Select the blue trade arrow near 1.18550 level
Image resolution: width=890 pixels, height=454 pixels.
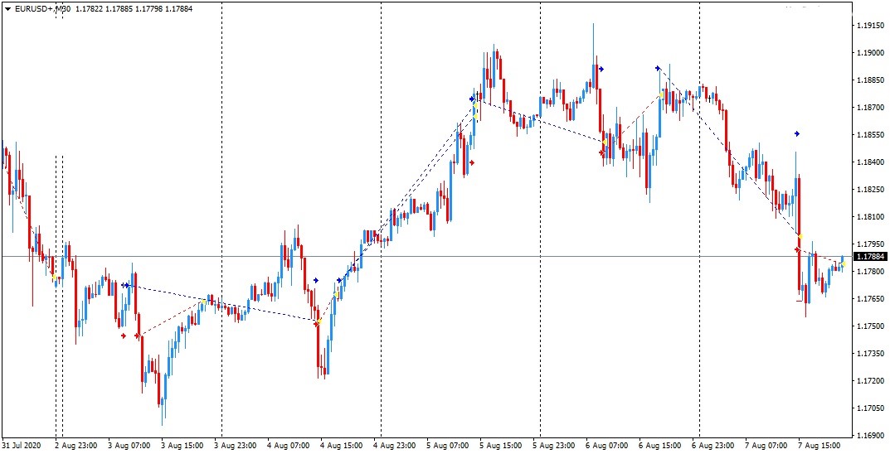797,133
